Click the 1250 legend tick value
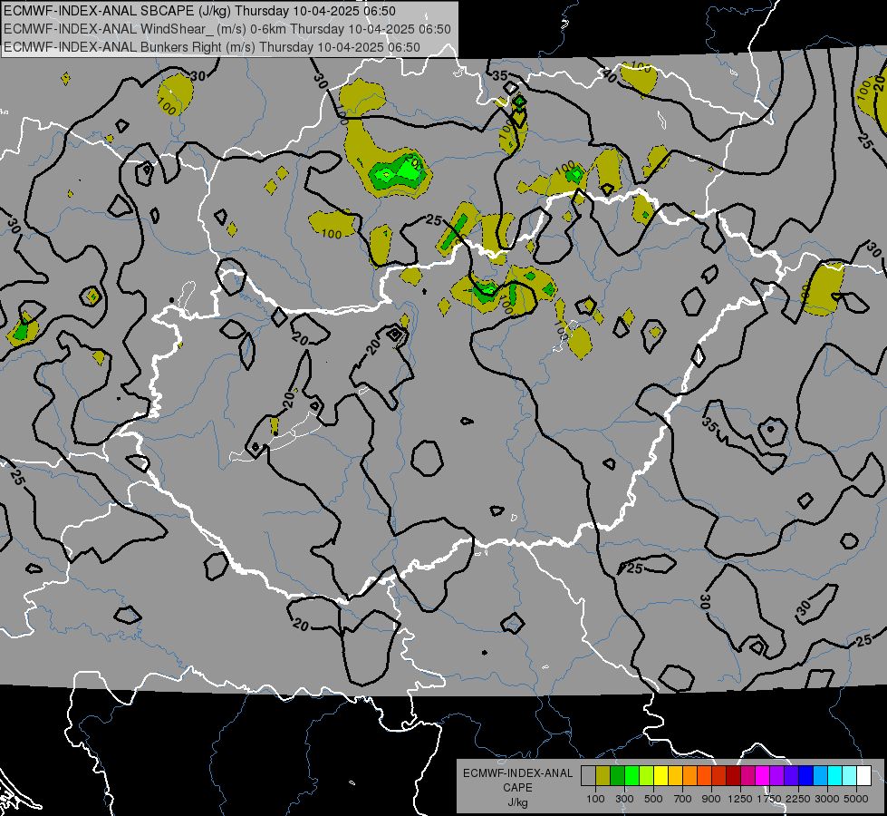This screenshot has width=887, height=816. pyautogui.click(x=740, y=799)
